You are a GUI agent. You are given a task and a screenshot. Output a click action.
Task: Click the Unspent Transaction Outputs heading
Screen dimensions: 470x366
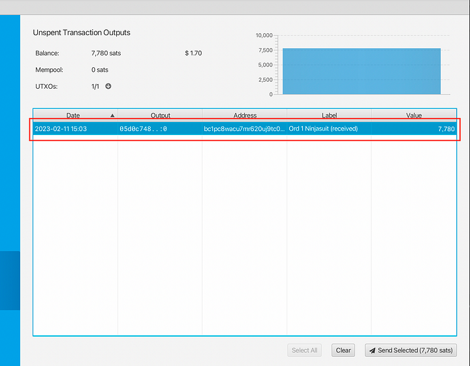click(x=82, y=33)
